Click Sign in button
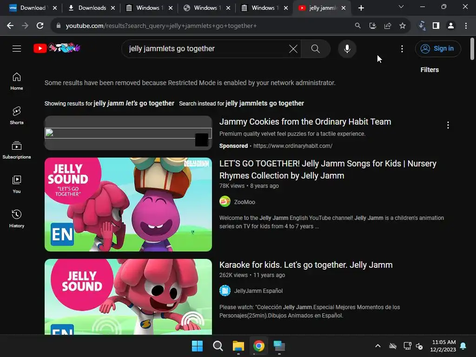This screenshot has width=476, height=357. point(438,48)
